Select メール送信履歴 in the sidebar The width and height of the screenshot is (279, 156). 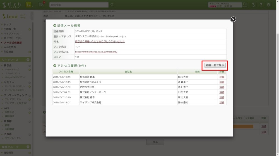(x=13, y=43)
